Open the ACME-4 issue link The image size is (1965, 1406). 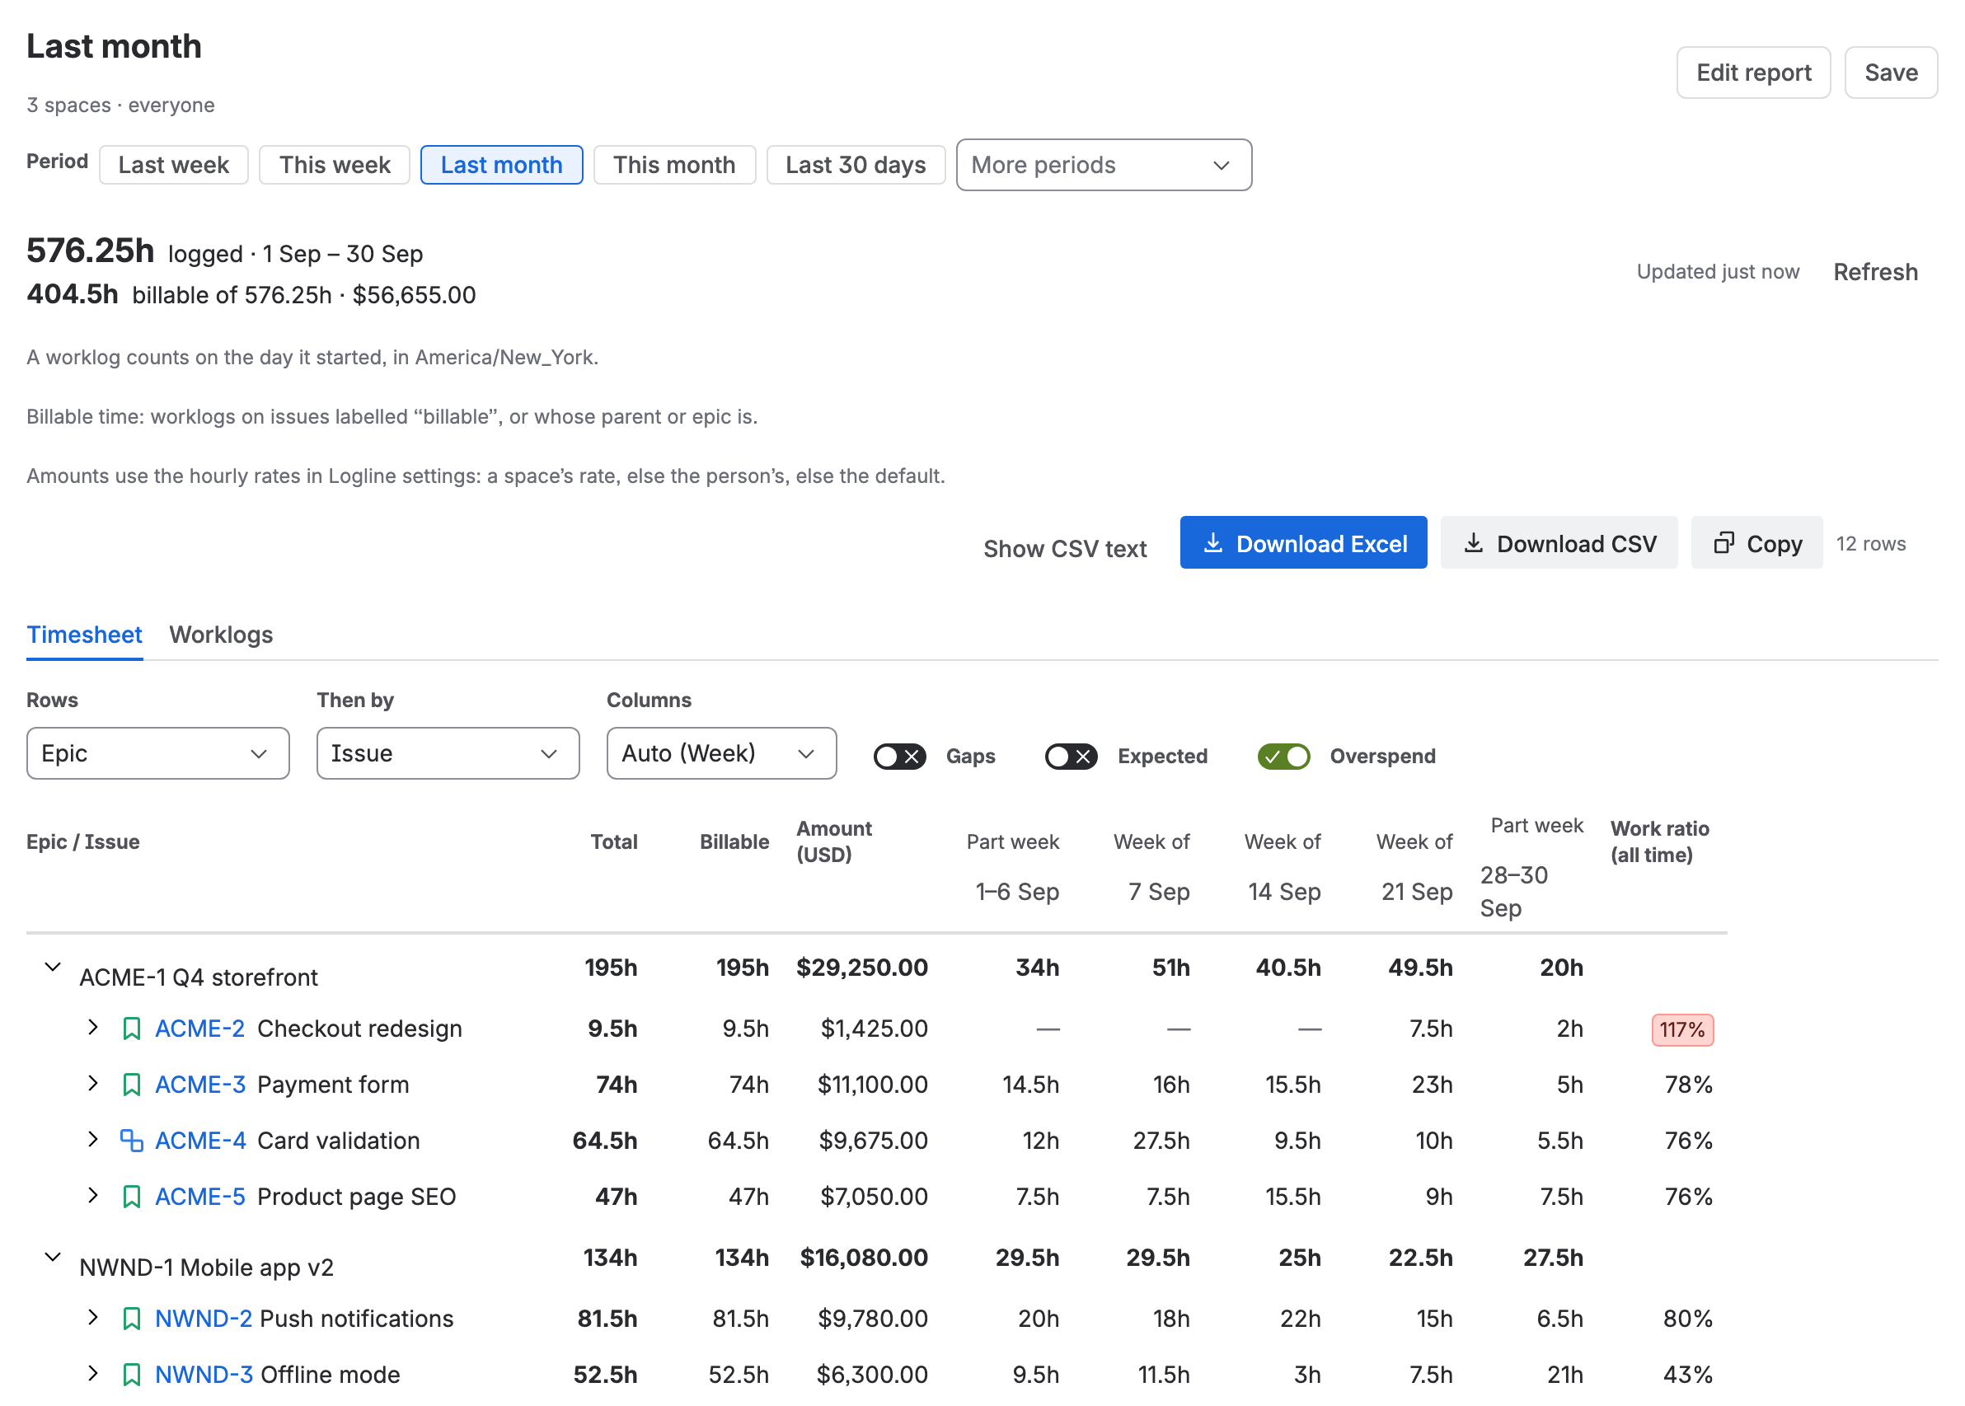point(200,1140)
